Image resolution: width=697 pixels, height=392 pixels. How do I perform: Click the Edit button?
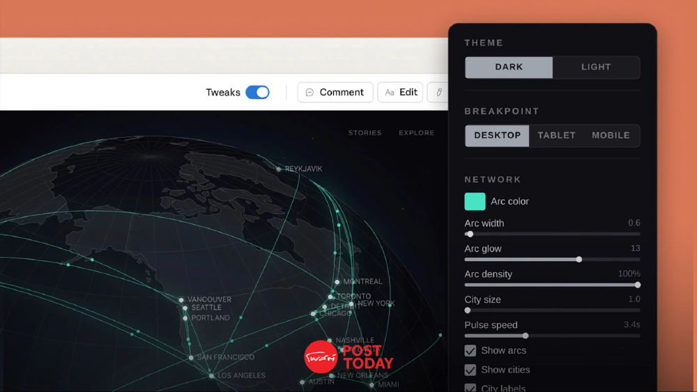[400, 93]
